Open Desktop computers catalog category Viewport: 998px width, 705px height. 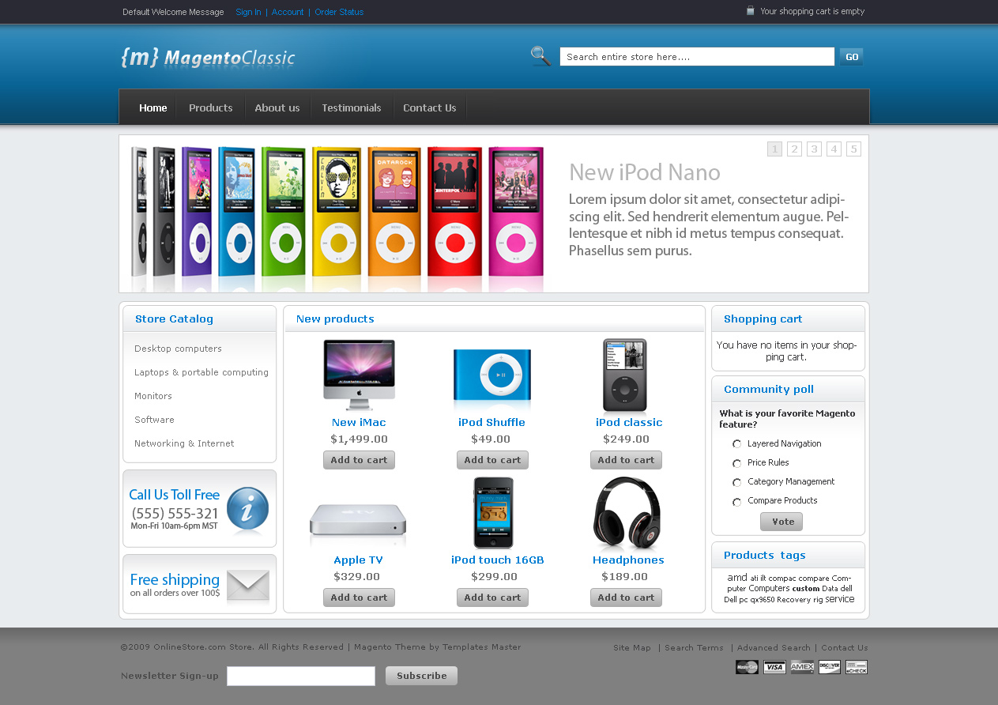[x=178, y=349]
